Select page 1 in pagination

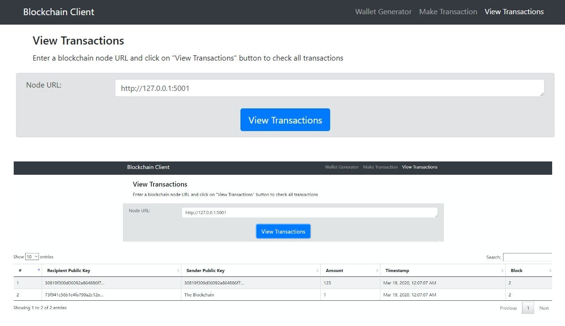pyautogui.click(x=528, y=308)
